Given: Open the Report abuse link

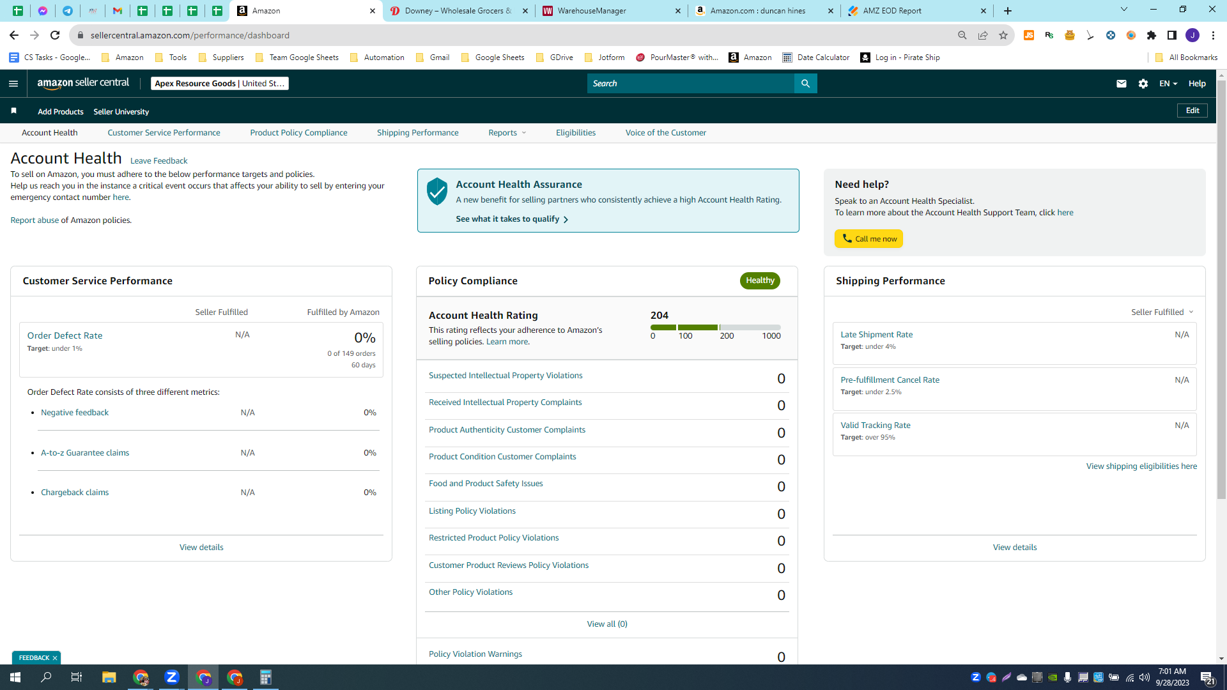Looking at the screenshot, I should point(35,220).
